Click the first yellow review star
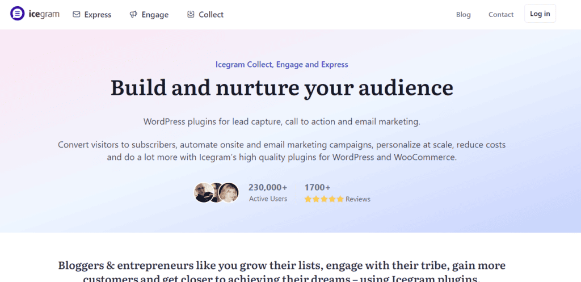Screen dimensions: 581x282 click(308, 199)
